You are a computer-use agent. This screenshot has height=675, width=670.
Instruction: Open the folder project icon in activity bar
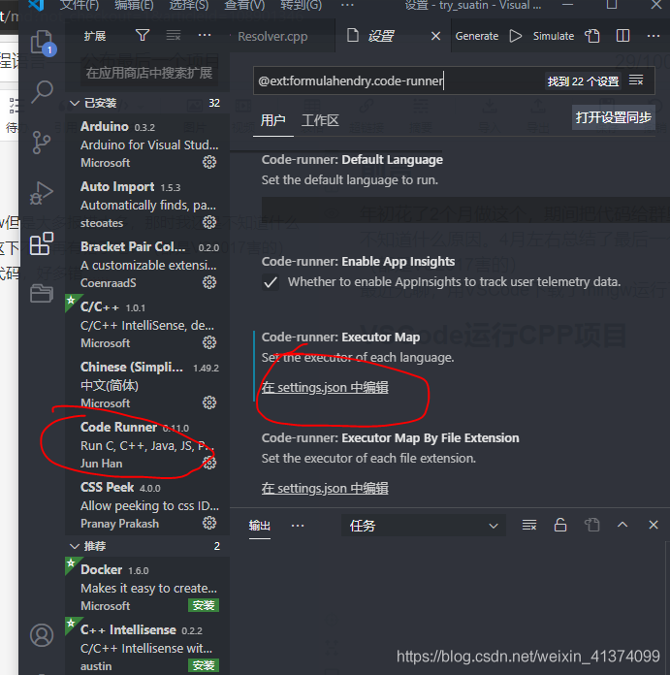tap(42, 293)
